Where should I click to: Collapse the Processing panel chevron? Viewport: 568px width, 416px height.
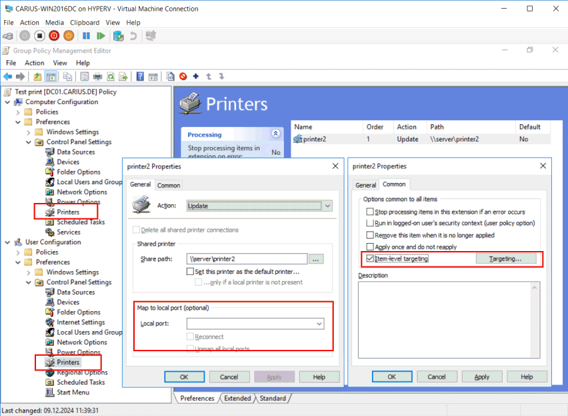(276, 134)
